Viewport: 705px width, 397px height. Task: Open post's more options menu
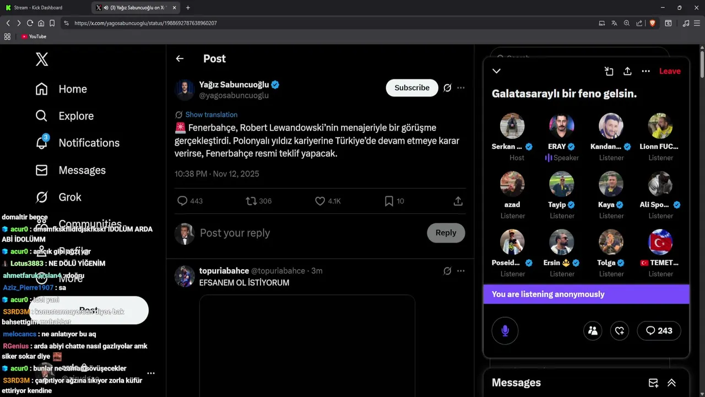pos(461,88)
